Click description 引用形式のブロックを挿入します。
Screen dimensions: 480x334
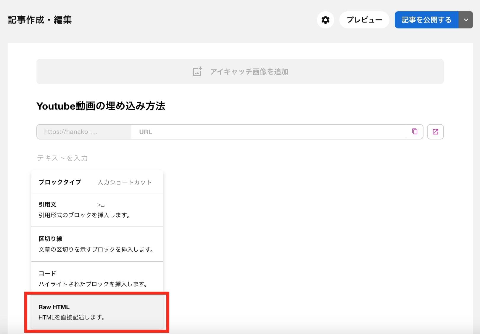point(85,215)
